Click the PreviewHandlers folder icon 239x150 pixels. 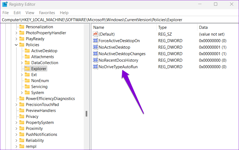point(22,111)
